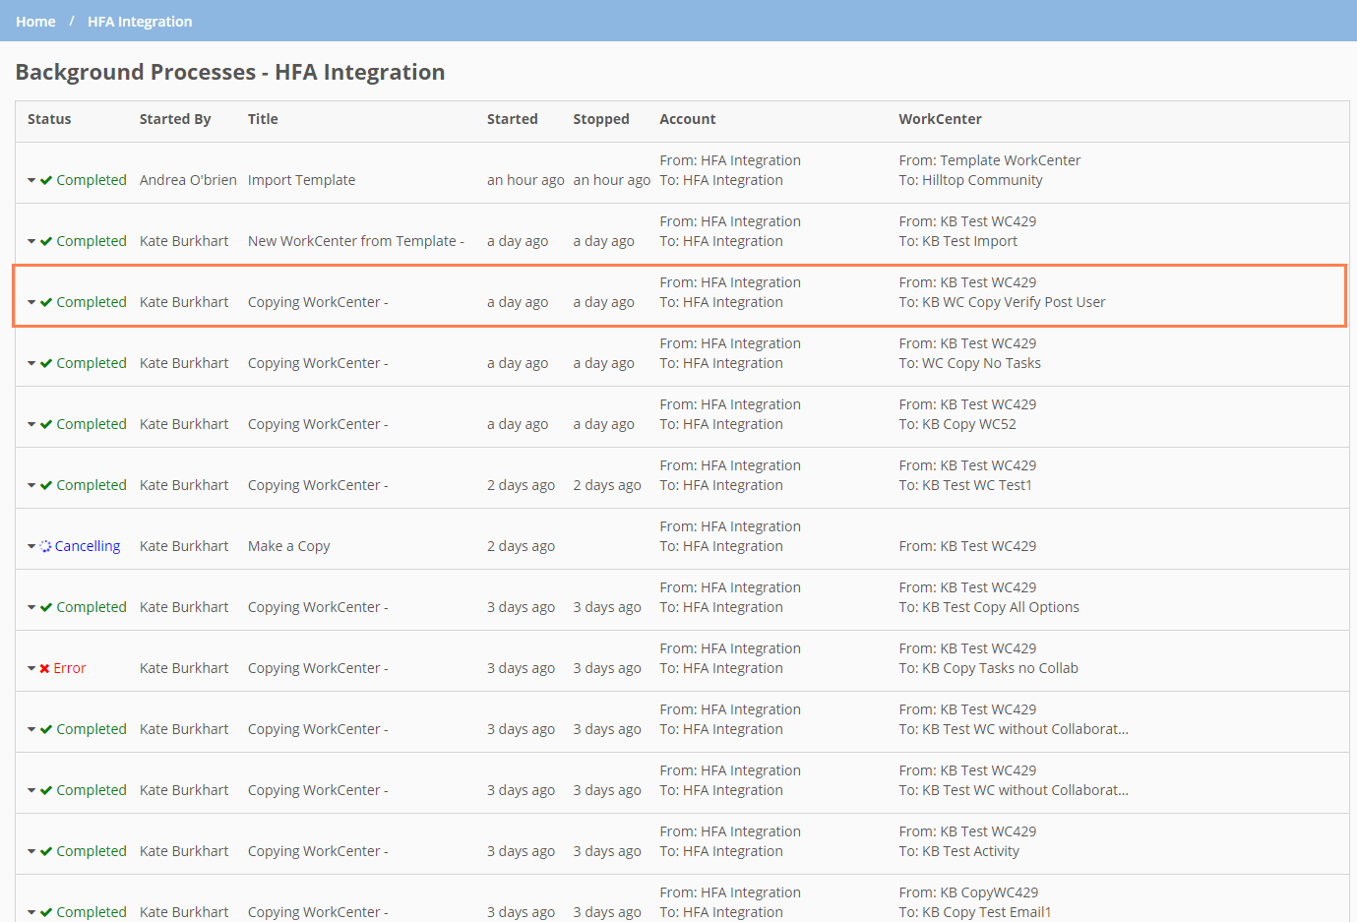Click 'To: Hilltop Community' text
1357x922 pixels.
pos(971,180)
